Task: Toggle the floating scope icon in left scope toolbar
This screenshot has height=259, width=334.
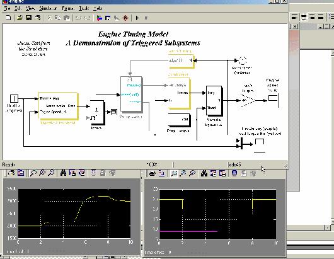Action: pos(93,173)
